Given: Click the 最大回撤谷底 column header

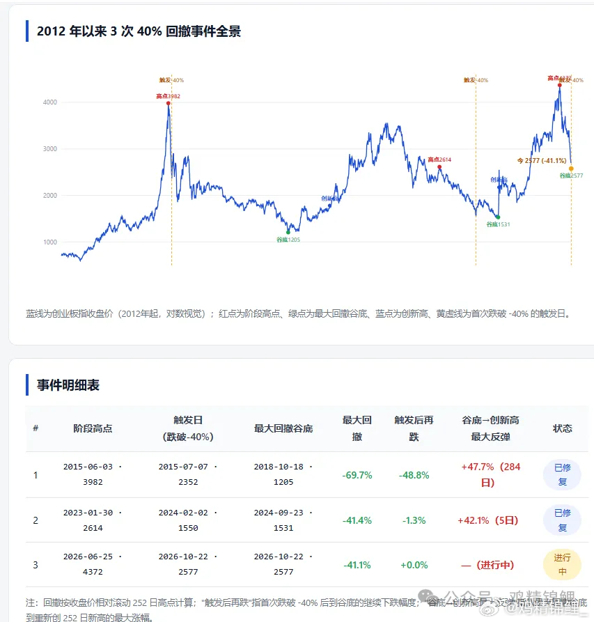Looking at the screenshot, I should [x=283, y=428].
